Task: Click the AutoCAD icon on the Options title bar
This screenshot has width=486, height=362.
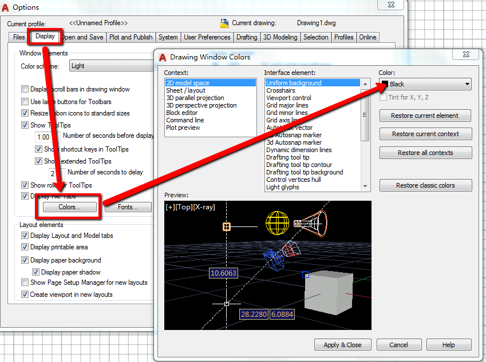Action: (7, 7)
